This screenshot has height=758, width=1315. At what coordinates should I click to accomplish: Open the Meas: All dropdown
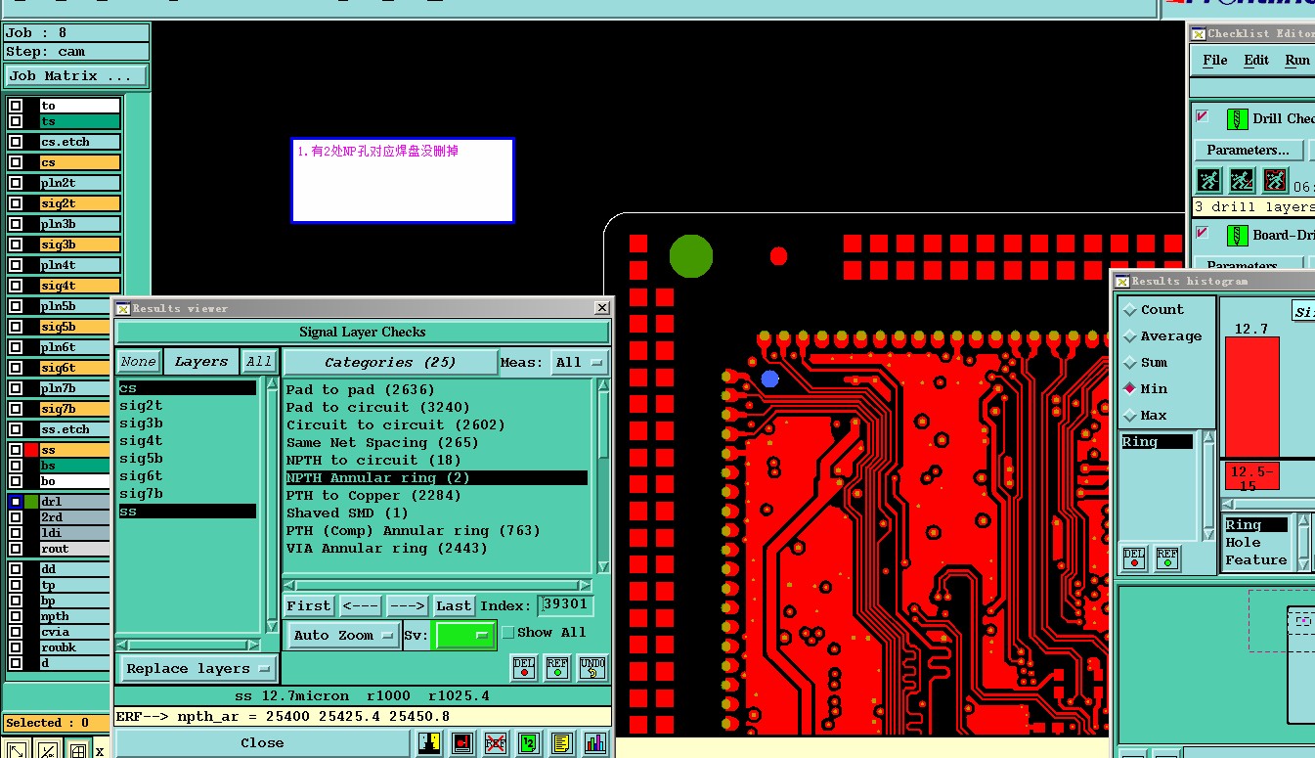[x=580, y=362]
